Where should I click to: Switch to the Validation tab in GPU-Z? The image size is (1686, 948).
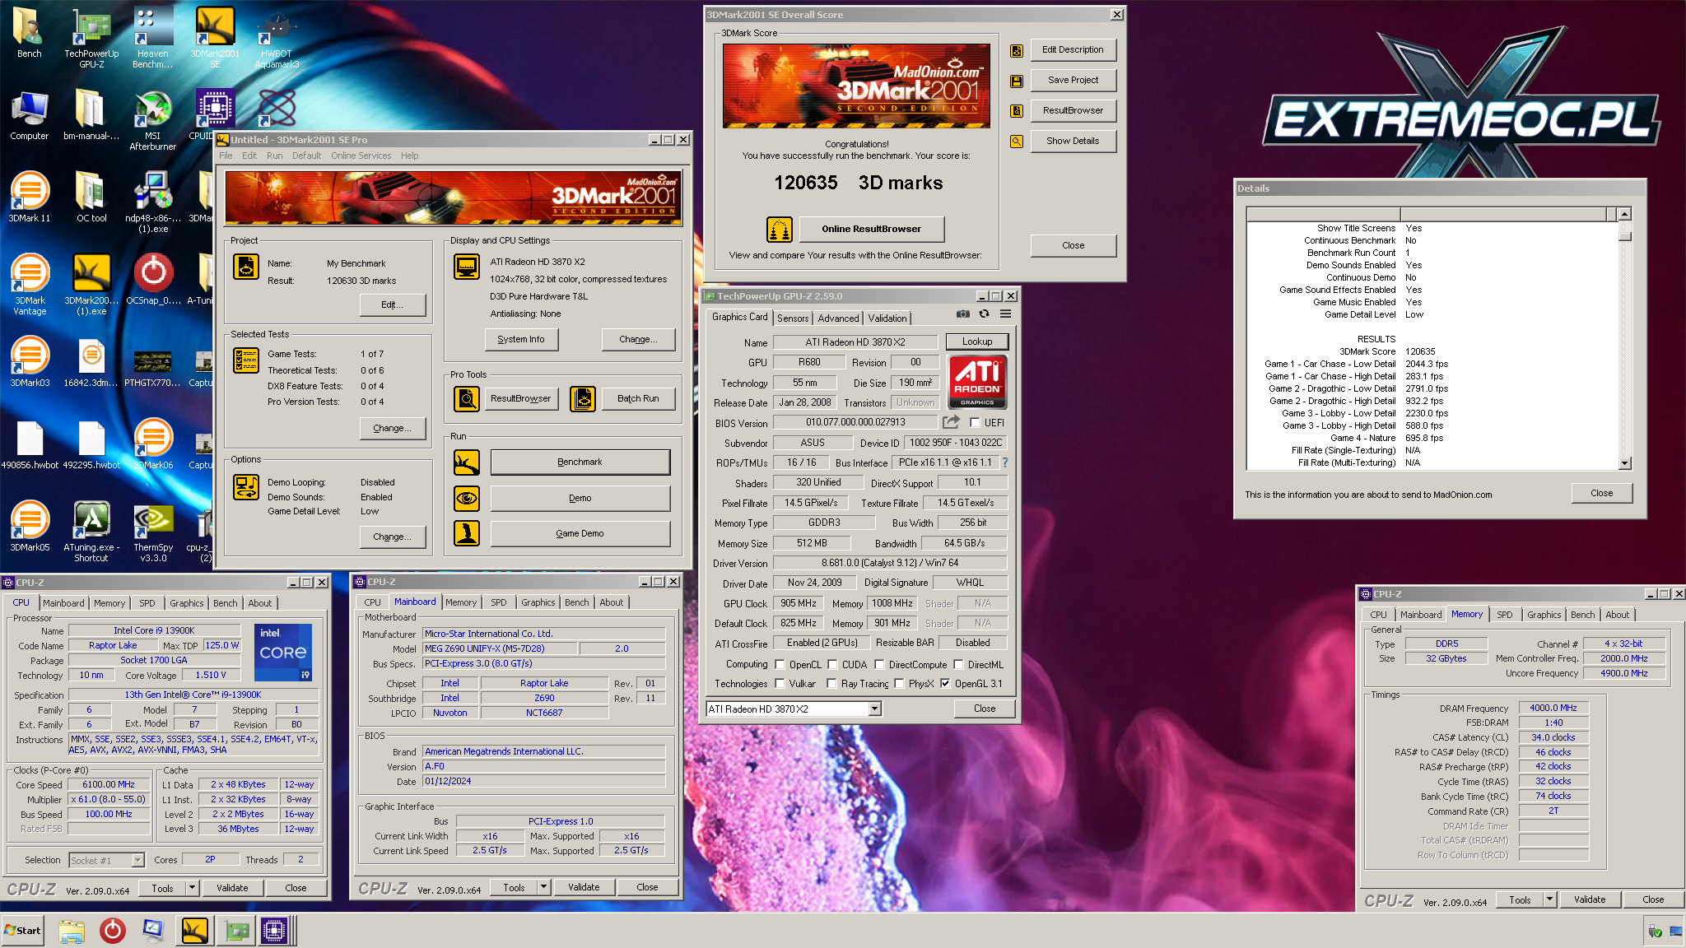click(887, 318)
